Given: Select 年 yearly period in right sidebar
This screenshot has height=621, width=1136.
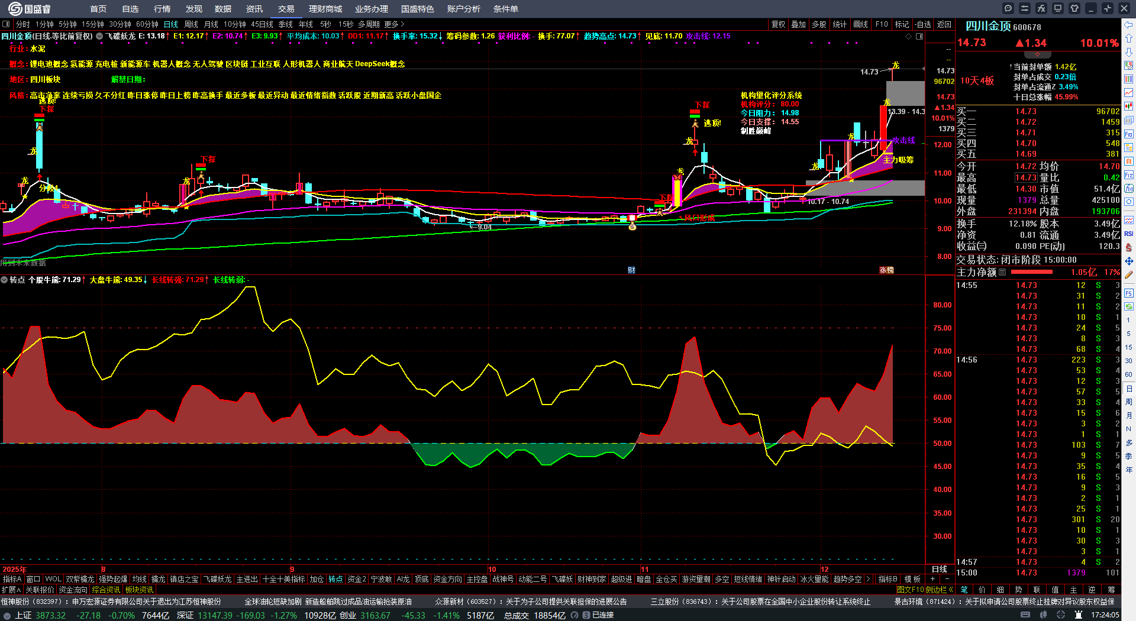Looking at the screenshot, I should [x=1129, y=470].
